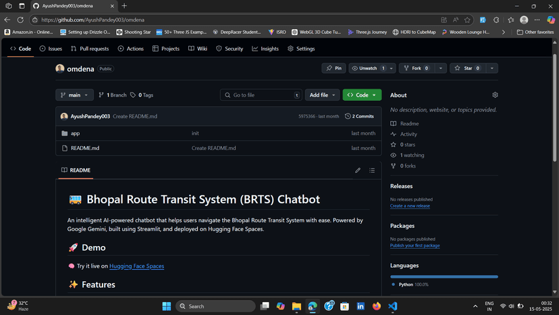Open Visual Studio Code from taskbar
559x315 pixels.
click(392, 306)
